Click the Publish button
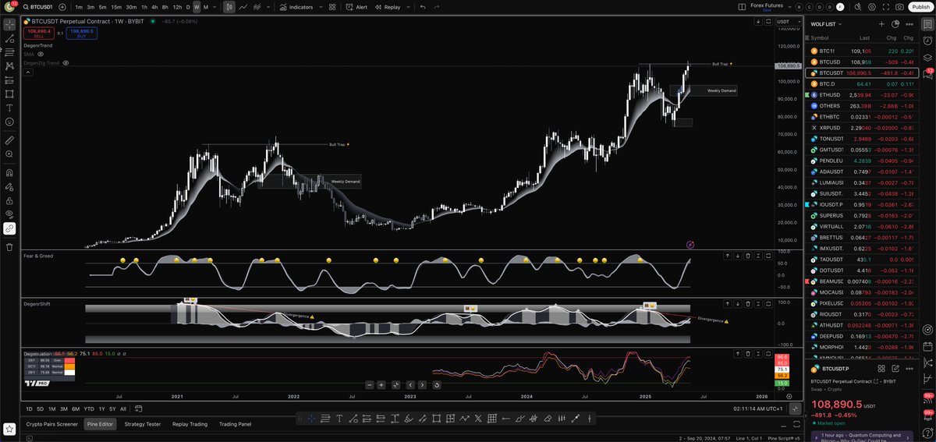The height and width of the screenshot is (442, 936). [x=920, y=6]
